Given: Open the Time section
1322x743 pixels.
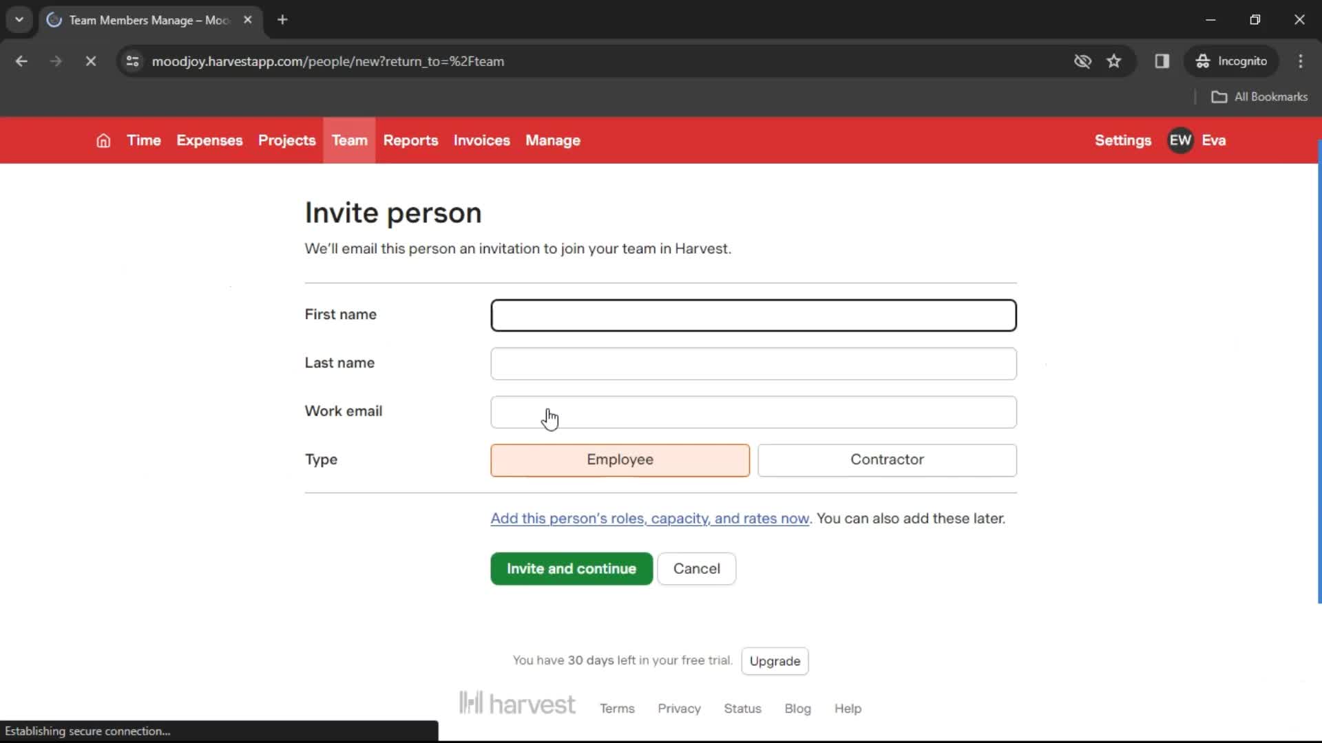Looking at the screenshot, I should pos(143,140).
